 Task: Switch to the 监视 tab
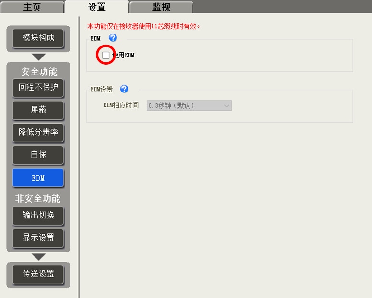(161, 7)
